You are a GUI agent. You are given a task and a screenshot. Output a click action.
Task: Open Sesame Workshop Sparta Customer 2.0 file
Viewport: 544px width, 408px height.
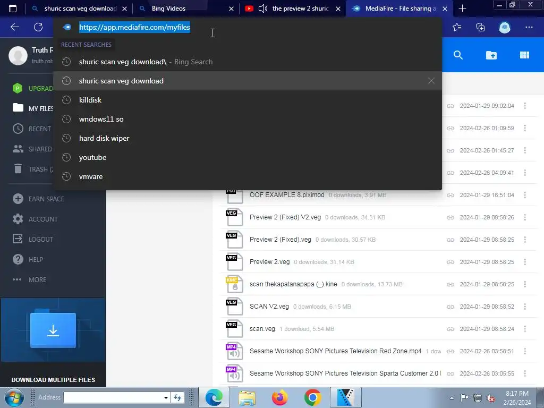(x=345, y=373)
